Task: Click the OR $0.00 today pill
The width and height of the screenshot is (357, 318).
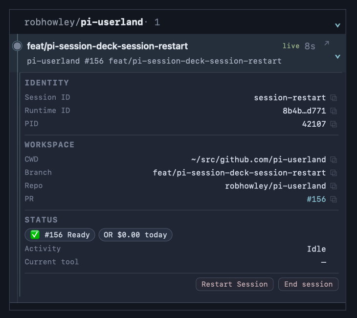Action: [x=135, y=235]
